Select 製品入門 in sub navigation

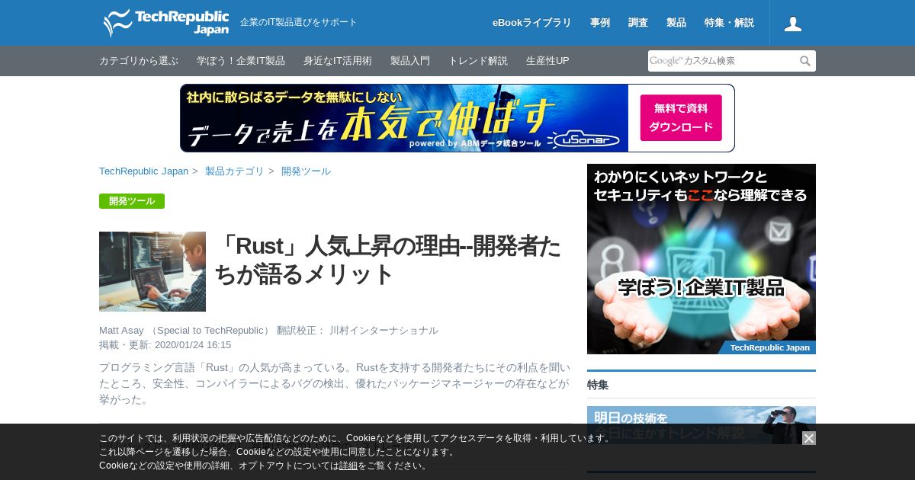tap(410, 61)
